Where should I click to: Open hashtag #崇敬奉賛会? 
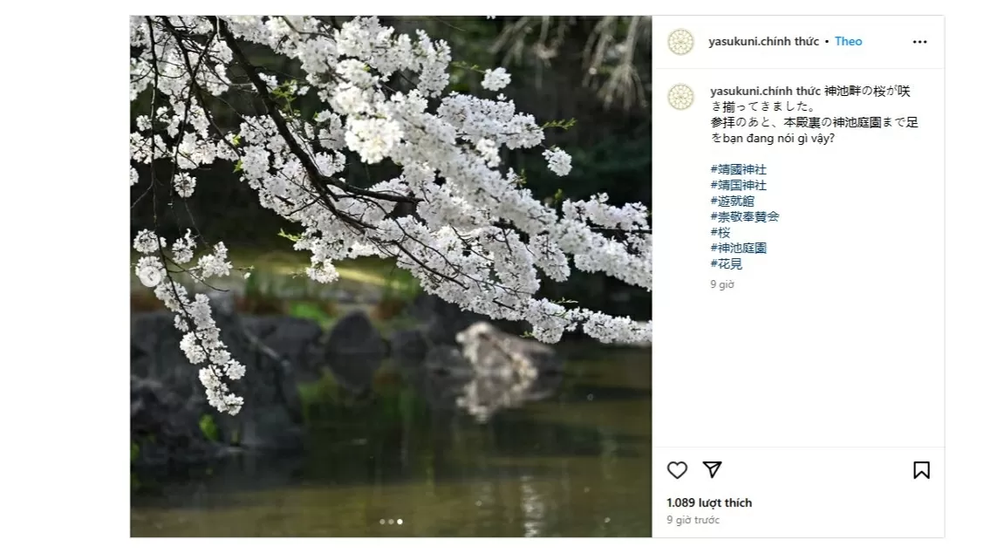[x=744, y=216]
